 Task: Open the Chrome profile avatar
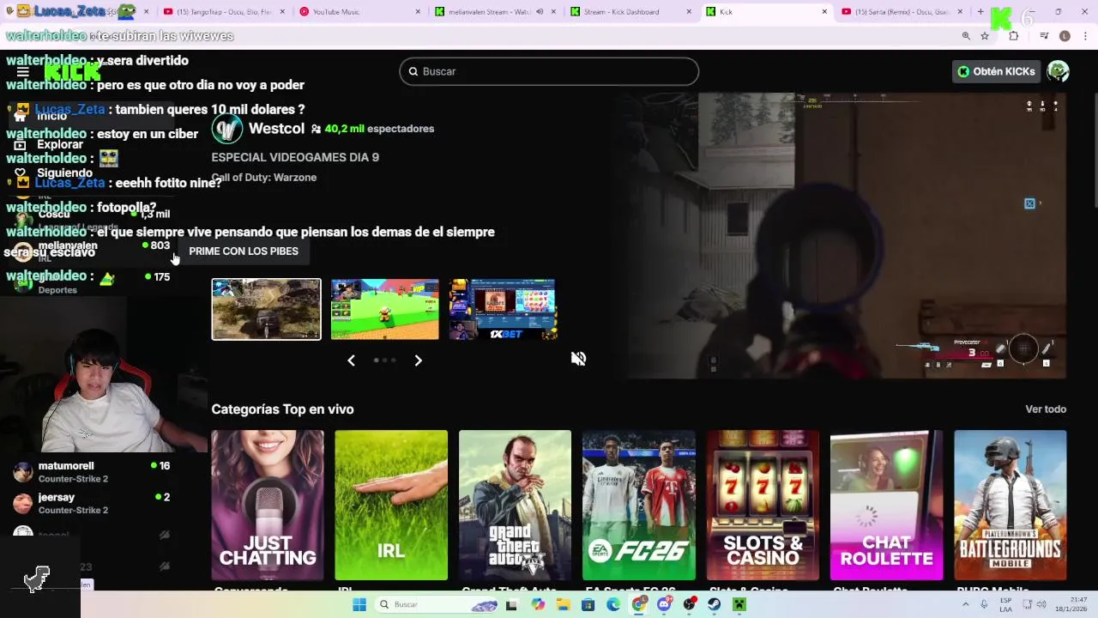coord(1065,36)
